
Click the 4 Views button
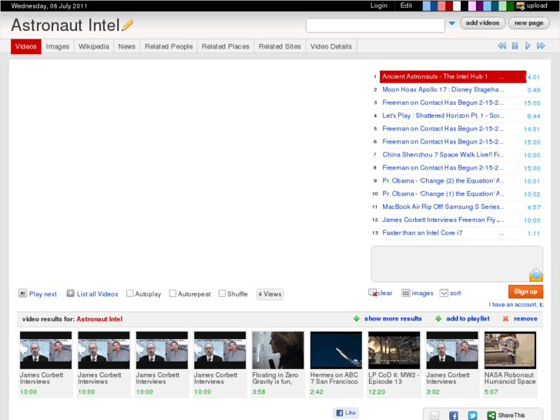click(270, 294)
